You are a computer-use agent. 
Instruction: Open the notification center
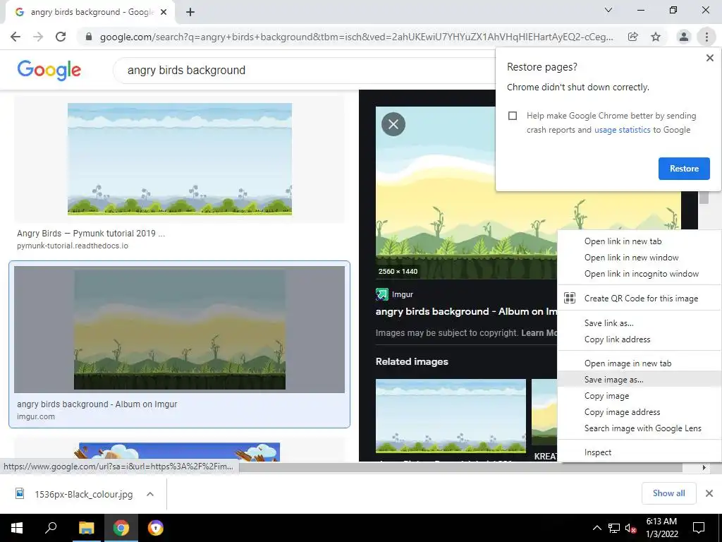699,528
